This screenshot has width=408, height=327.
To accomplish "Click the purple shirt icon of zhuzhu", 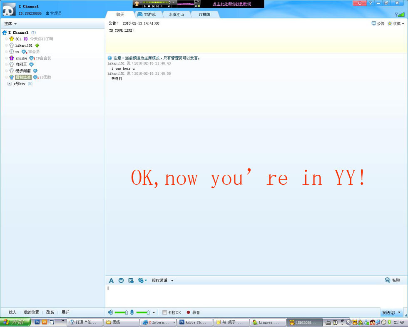I will pyautogui.click(x=12, y=58).
